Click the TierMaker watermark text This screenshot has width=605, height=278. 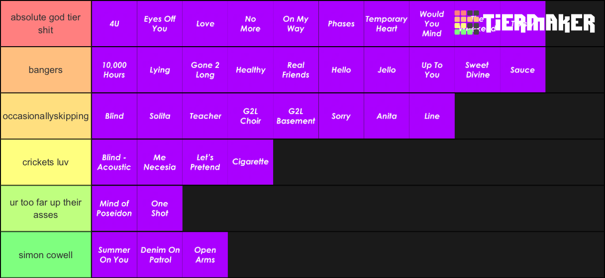(539, 23)
